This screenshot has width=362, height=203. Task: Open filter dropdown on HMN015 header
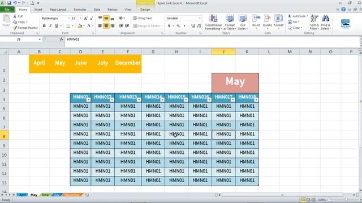click(186, 100)
